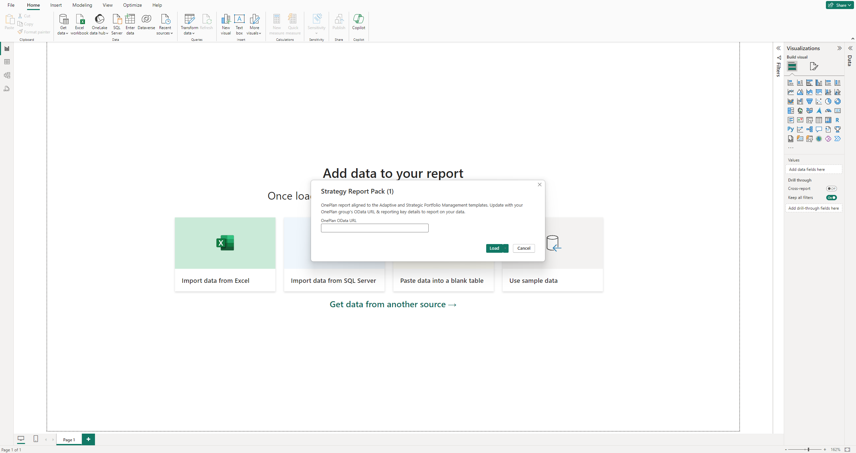Select the Waterfall chart visual

coord(800,101)
